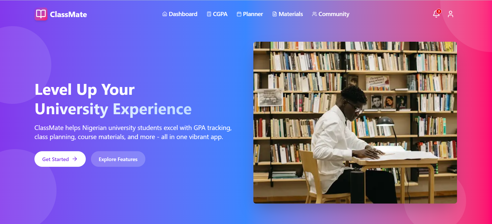Image resolution: width=492 pixels, height=224 pixels.
Task: Visit the Community nav item
Action: [x=331, y=14]
